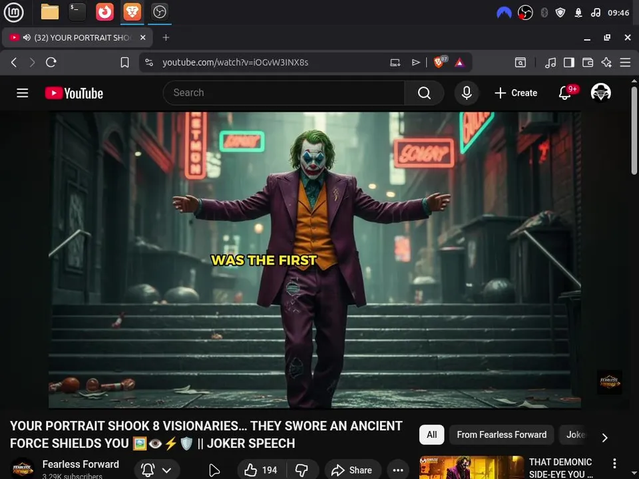Open THAT DEMONIC SIDE-EYE YOU video title
The height and width of the screenshot is (479, 639).
pos(561,468)
